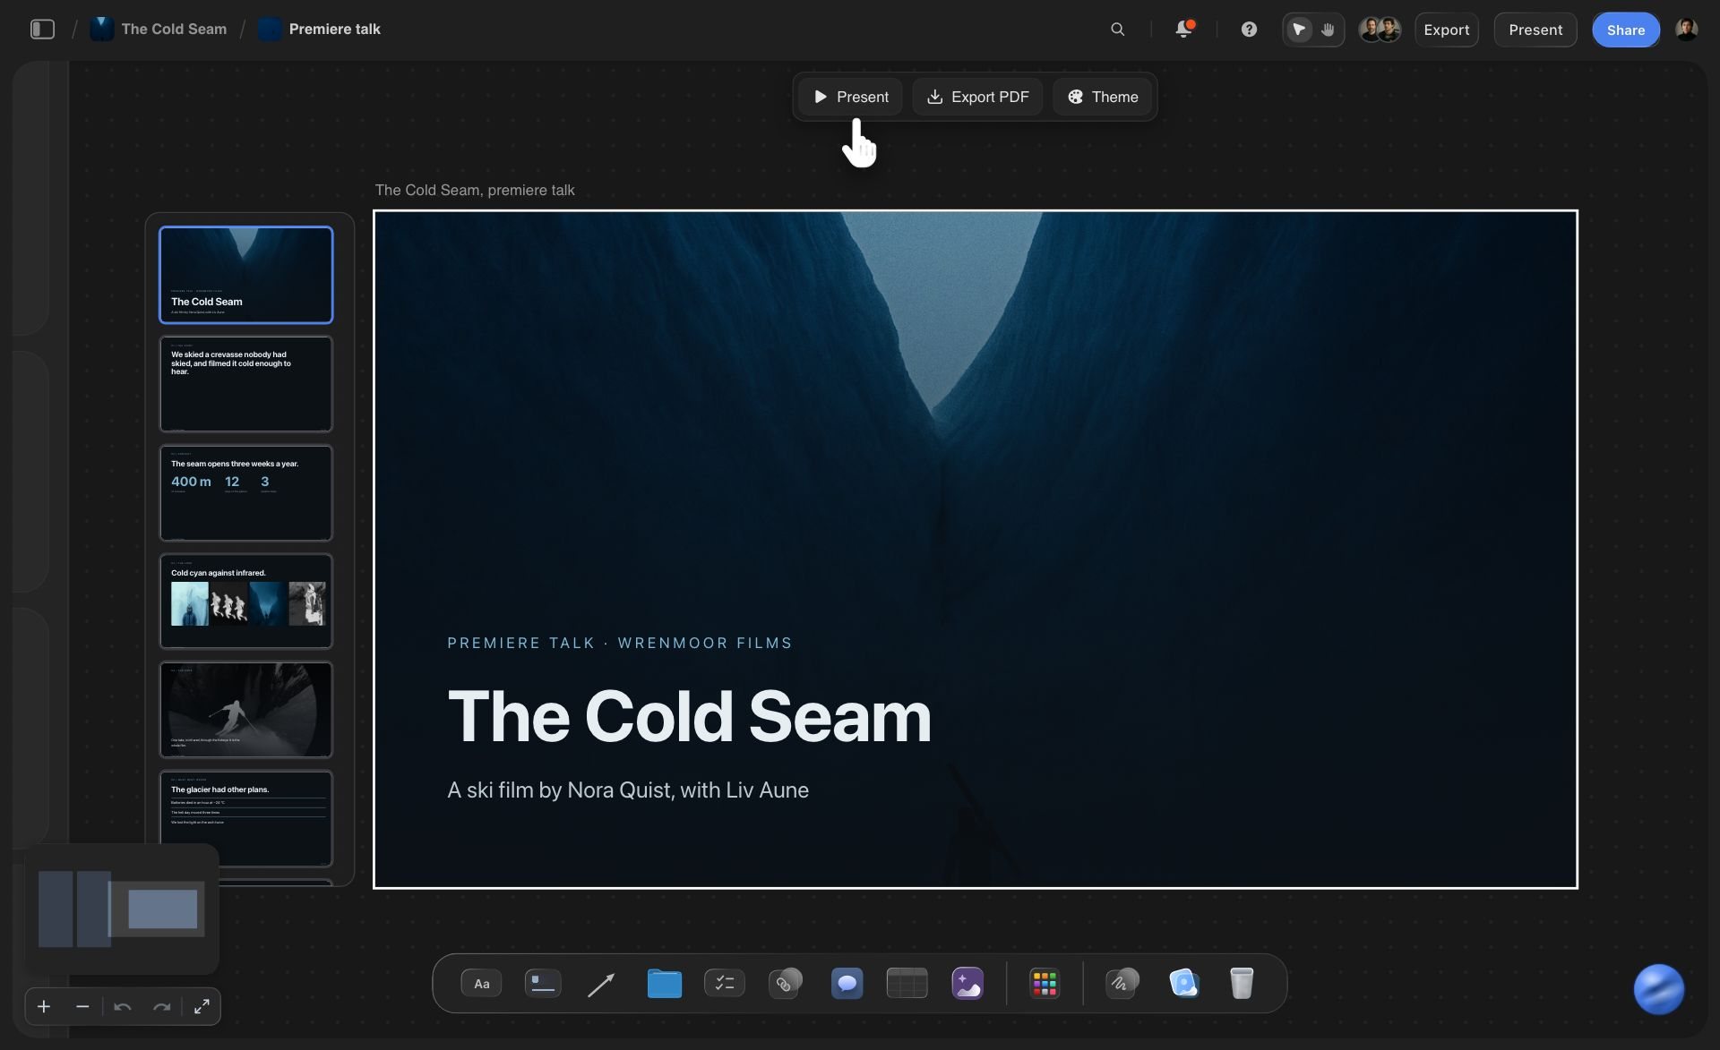The width and height of the screenshot is (1720, 1050).
Task: Select the 'We skied a crevasse' slide thumbnail
Action: 245,384
